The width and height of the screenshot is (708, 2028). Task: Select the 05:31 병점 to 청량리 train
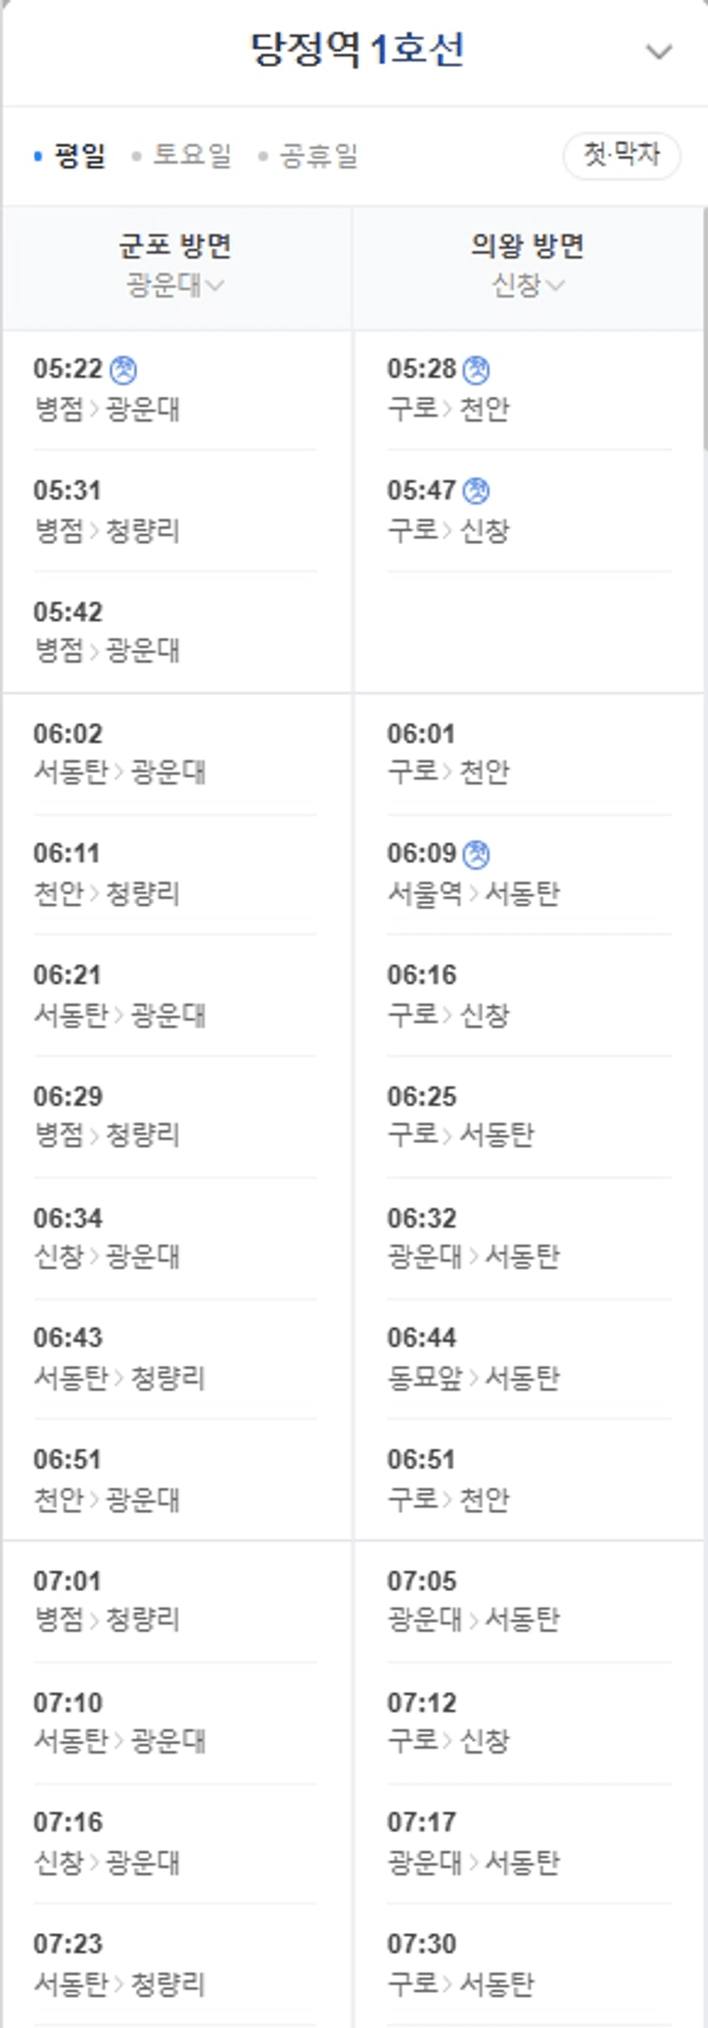click(x=176, y=511)
